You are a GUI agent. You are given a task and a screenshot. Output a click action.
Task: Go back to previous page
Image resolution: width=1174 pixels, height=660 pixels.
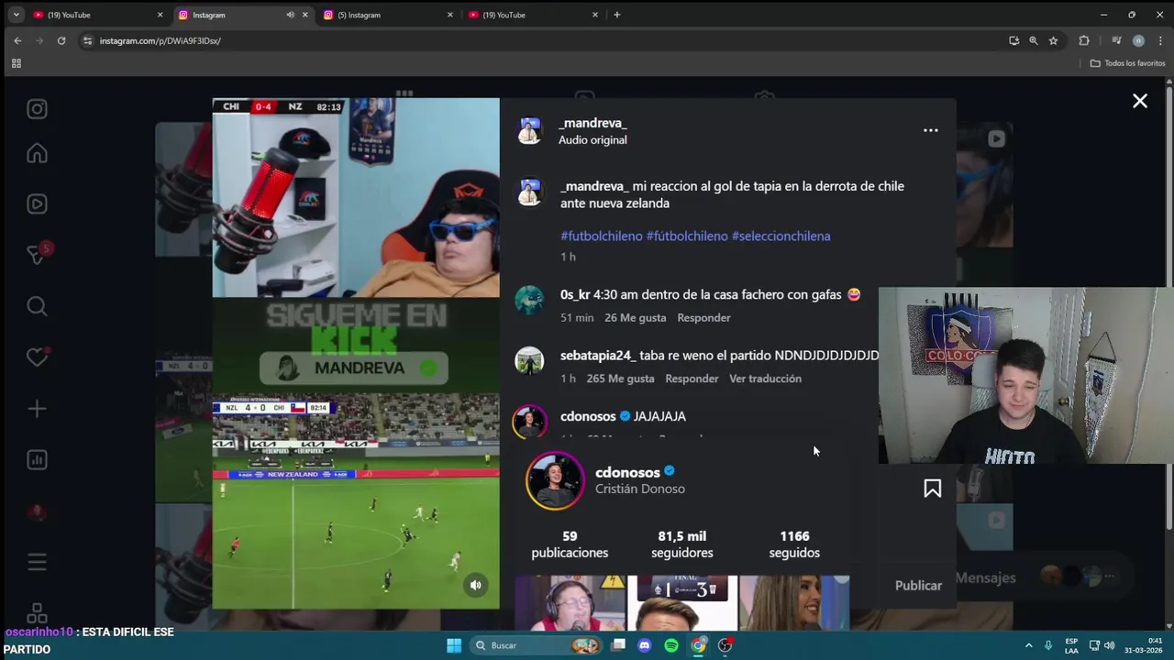pyautogui.click(x=17, y=40)
